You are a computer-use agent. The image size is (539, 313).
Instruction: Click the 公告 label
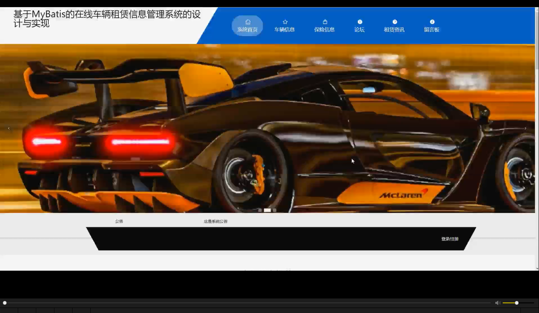tap(119, 221)
